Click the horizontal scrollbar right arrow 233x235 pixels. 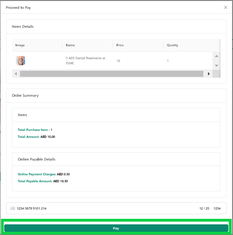pos(209,74)
